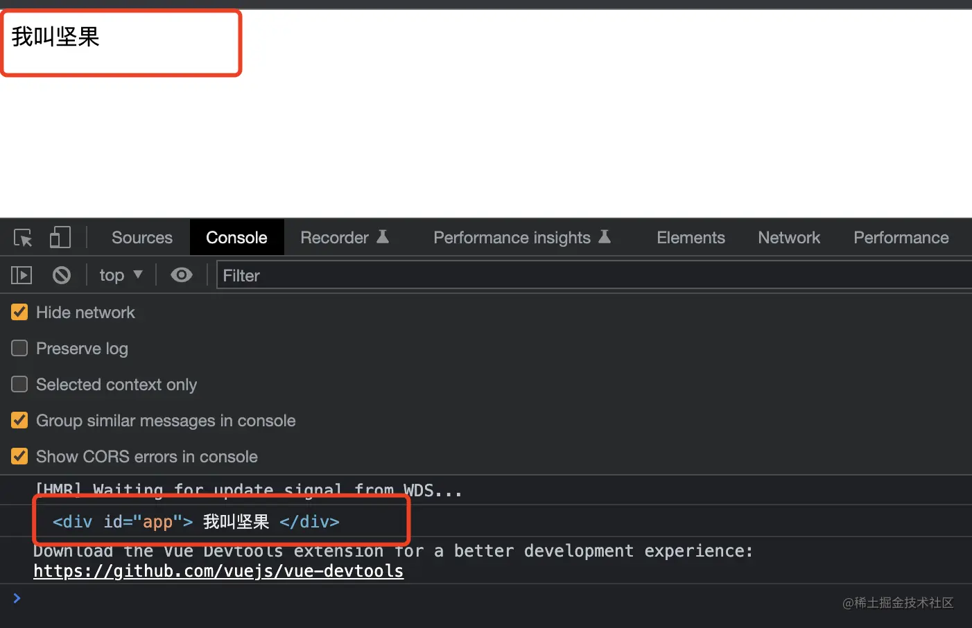Open the Performance insights tab
The image size is (972, 628).
click(522, 238)
